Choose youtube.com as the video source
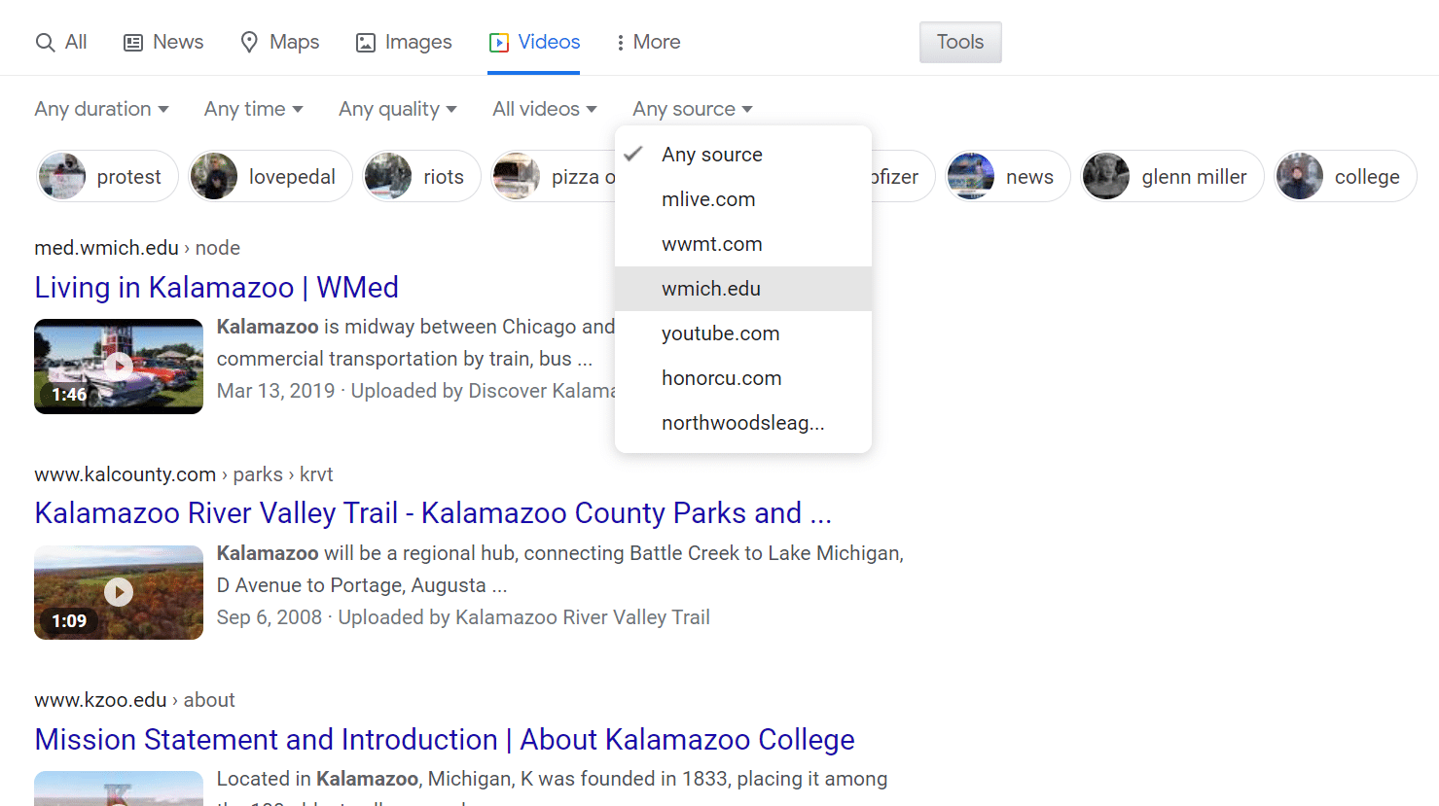This screenshot has width=1439, height=806. pyautogui.click(x=720, y=333)
